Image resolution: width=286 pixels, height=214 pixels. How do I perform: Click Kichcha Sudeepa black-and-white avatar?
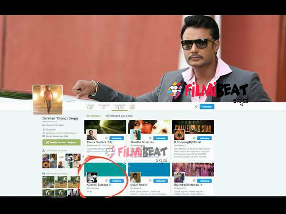92,177
